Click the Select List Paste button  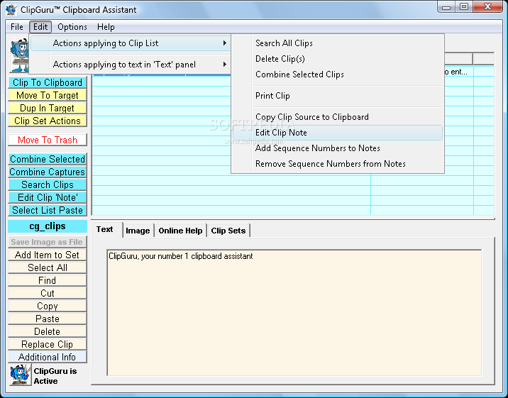[x=48, y=210]
